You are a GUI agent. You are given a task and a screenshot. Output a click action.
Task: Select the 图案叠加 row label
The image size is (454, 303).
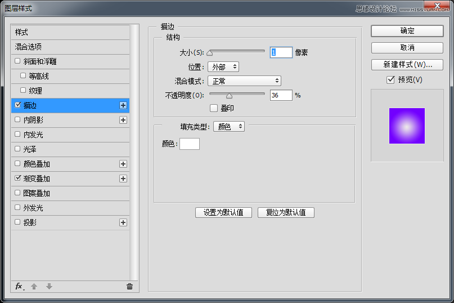[x=37, y=193]
